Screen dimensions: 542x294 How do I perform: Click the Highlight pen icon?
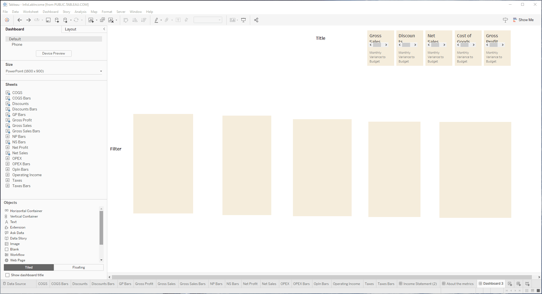coord(156,20)
